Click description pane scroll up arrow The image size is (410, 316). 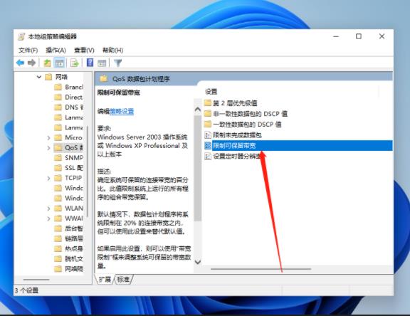point(198,110)
